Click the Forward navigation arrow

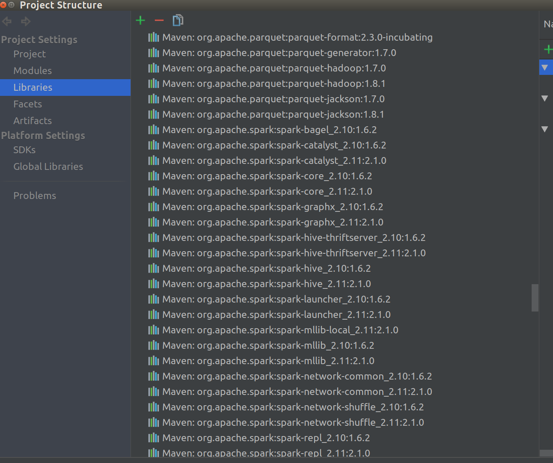[26, 21]
